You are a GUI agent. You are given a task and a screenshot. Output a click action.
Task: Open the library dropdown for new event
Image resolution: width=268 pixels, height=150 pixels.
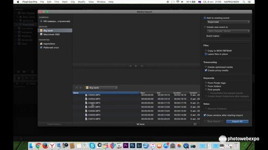pos(228,31)
